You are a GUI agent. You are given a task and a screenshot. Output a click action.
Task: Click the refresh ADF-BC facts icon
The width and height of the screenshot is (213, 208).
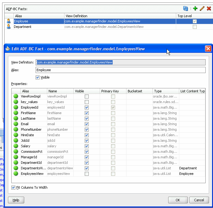186,9
